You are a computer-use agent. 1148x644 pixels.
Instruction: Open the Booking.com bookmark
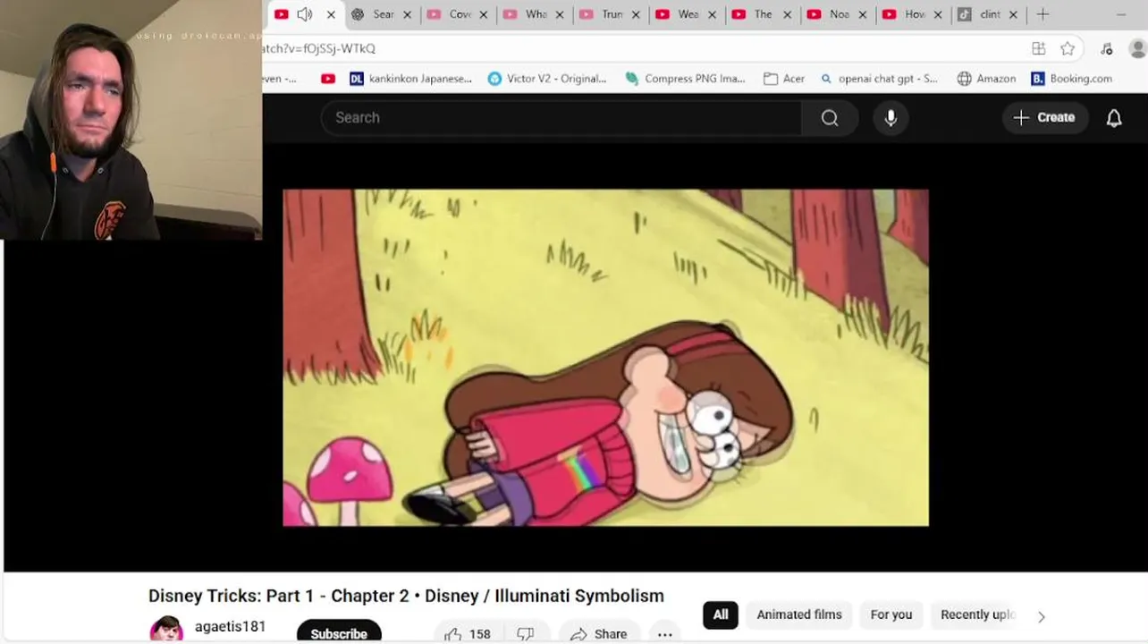click(x=1071, y=79)
